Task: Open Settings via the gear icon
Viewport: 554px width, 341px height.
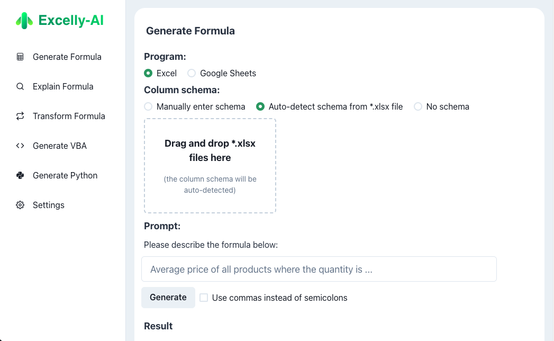Action: [x=20, y=205]
